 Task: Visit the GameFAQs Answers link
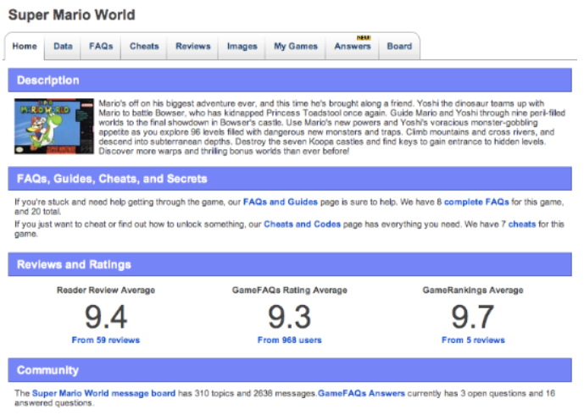(362, 394)
